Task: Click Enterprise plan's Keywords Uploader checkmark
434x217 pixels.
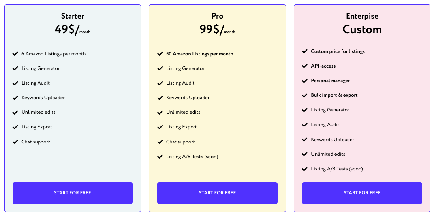Action: tap(305, 139)
